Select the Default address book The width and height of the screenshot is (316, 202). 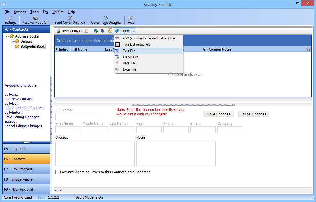[26, 41]
